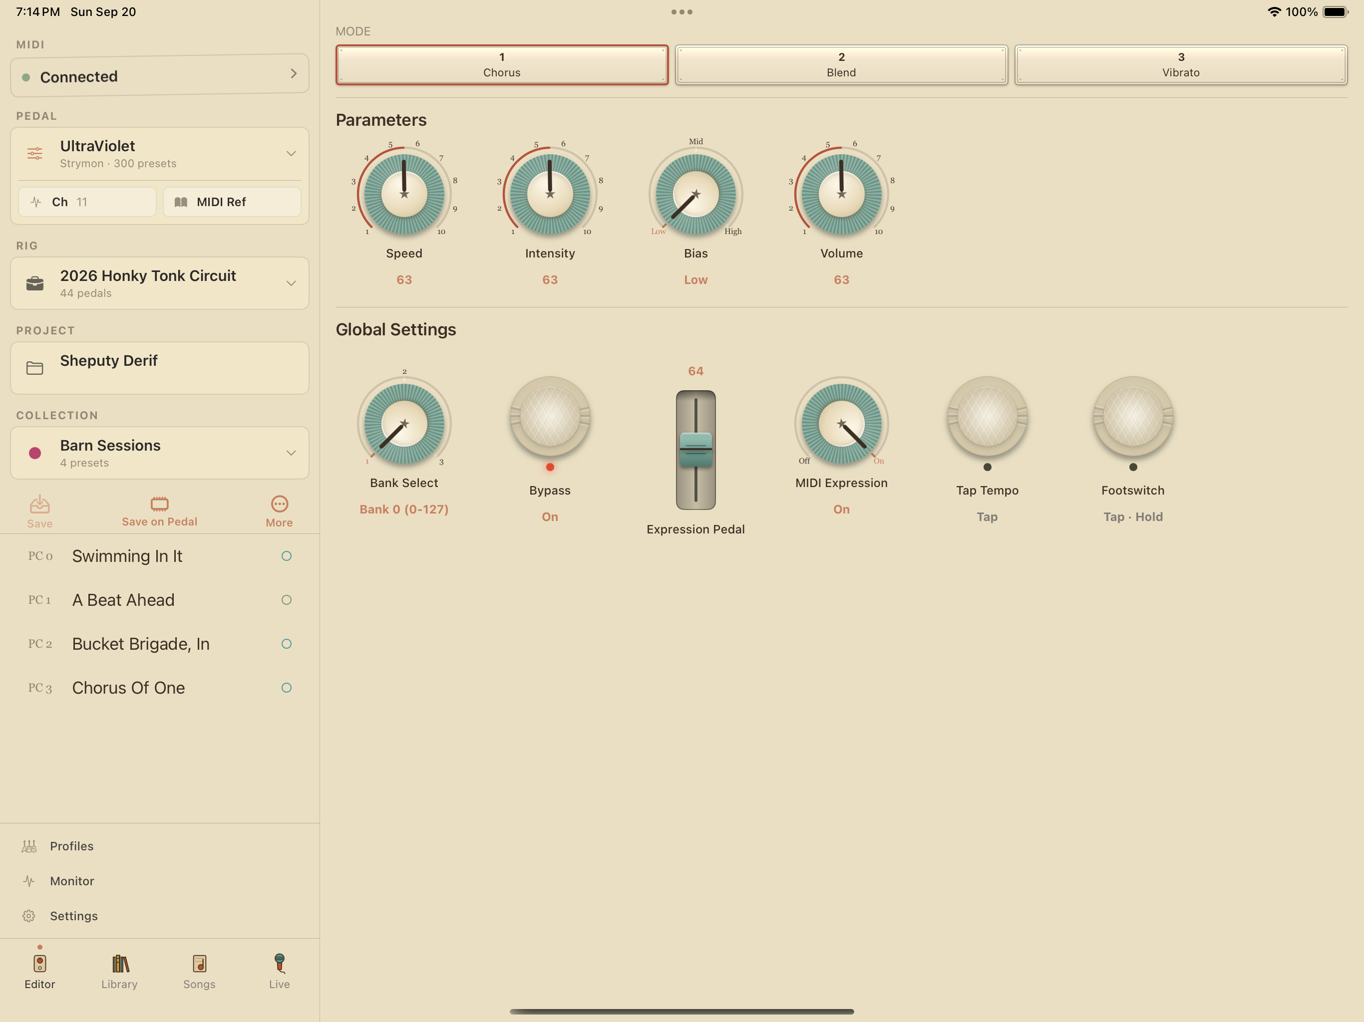Tap the Tap Tempo footswitch

point(987,417)
